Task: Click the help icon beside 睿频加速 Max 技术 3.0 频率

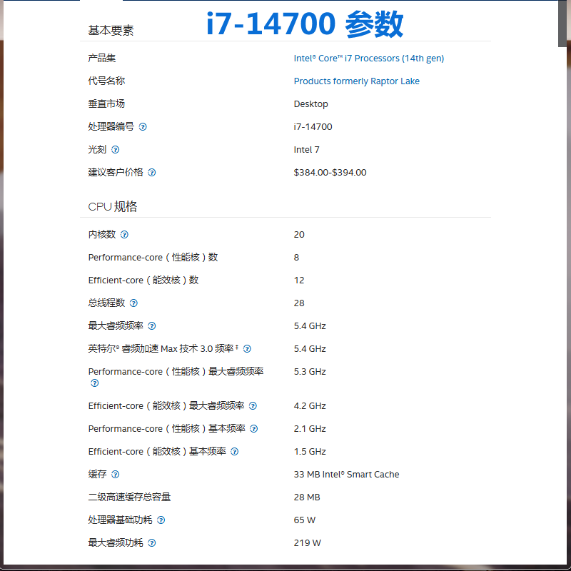Action: [247, 349]
